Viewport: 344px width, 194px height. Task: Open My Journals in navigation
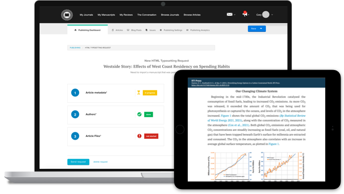coord(86,15)
